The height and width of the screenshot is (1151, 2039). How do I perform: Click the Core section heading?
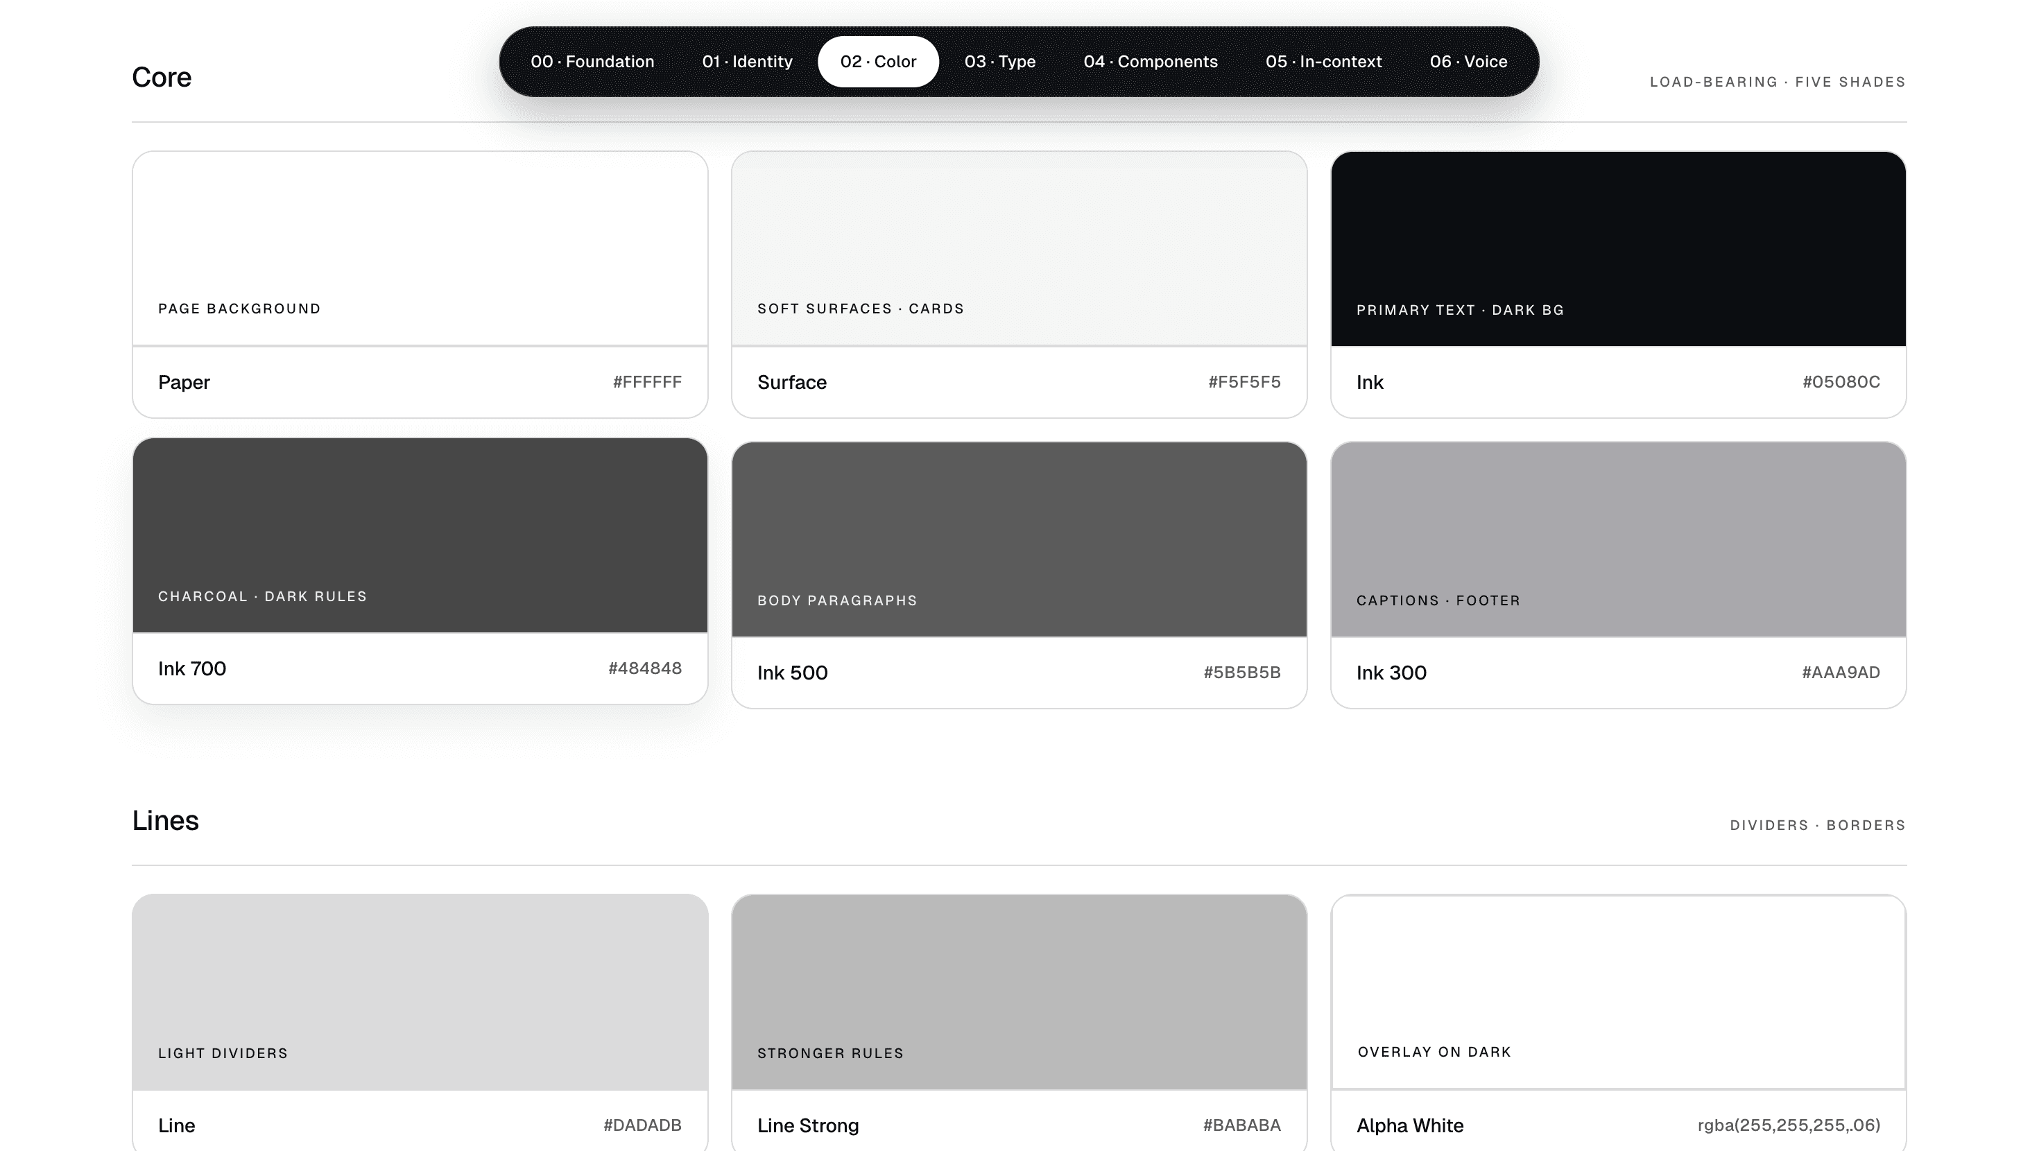tap(162, 78)
